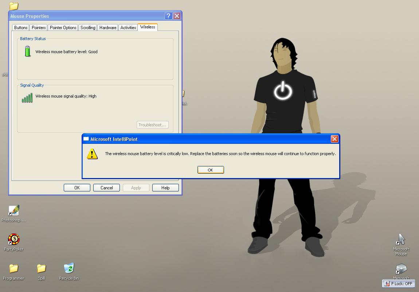Click the F Lock: OFF indicator

399,284
